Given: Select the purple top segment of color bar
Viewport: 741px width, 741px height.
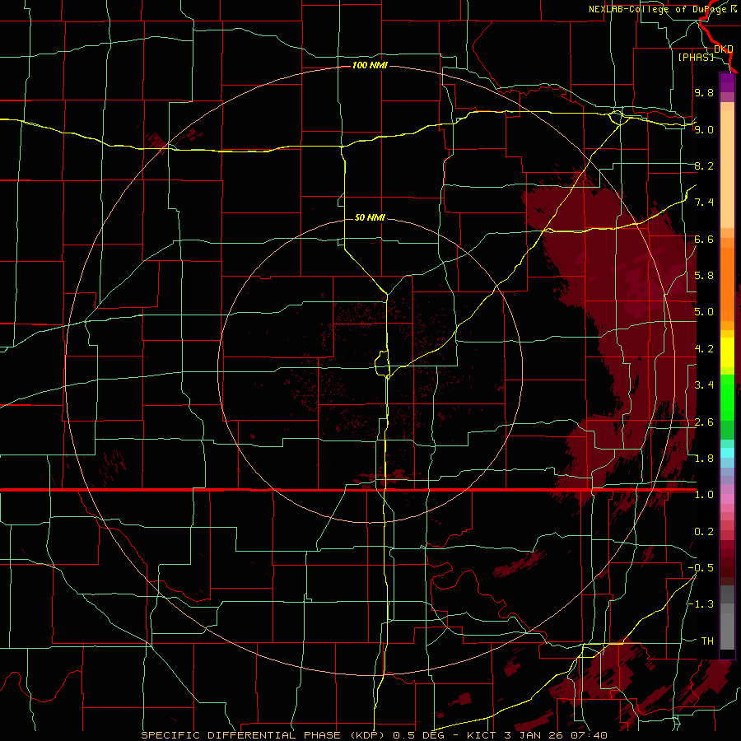Looking at the screenshot, I should coord(727,82).
